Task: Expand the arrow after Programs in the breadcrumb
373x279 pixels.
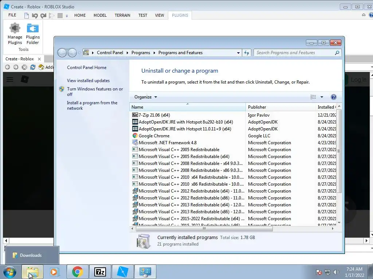Action: tap(154, 53)
